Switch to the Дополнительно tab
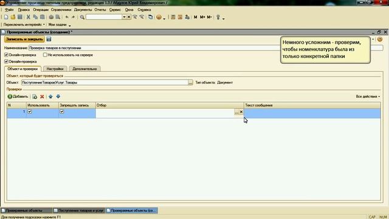Viewport: 389px width, 219px height. 84,69
